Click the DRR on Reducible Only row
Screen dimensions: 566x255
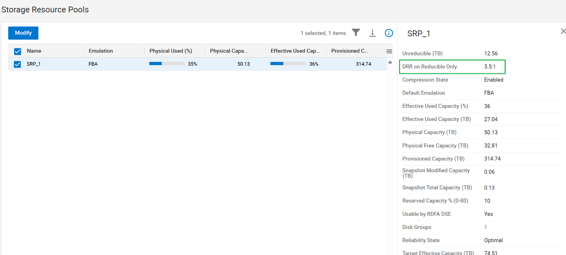pyautogui.click(x=452, y=66)
